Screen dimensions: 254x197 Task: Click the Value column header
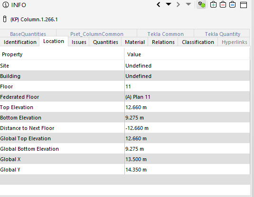tap(187, 54)
